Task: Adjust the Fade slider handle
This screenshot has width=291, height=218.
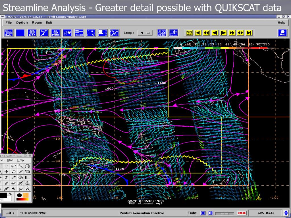Action: coord(225,213)
